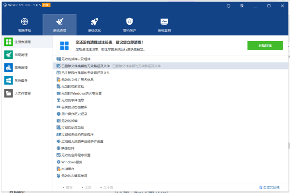Switch to 系统优化 tab
The width and height of the screenshot is (290, 193).
[95, 25]
